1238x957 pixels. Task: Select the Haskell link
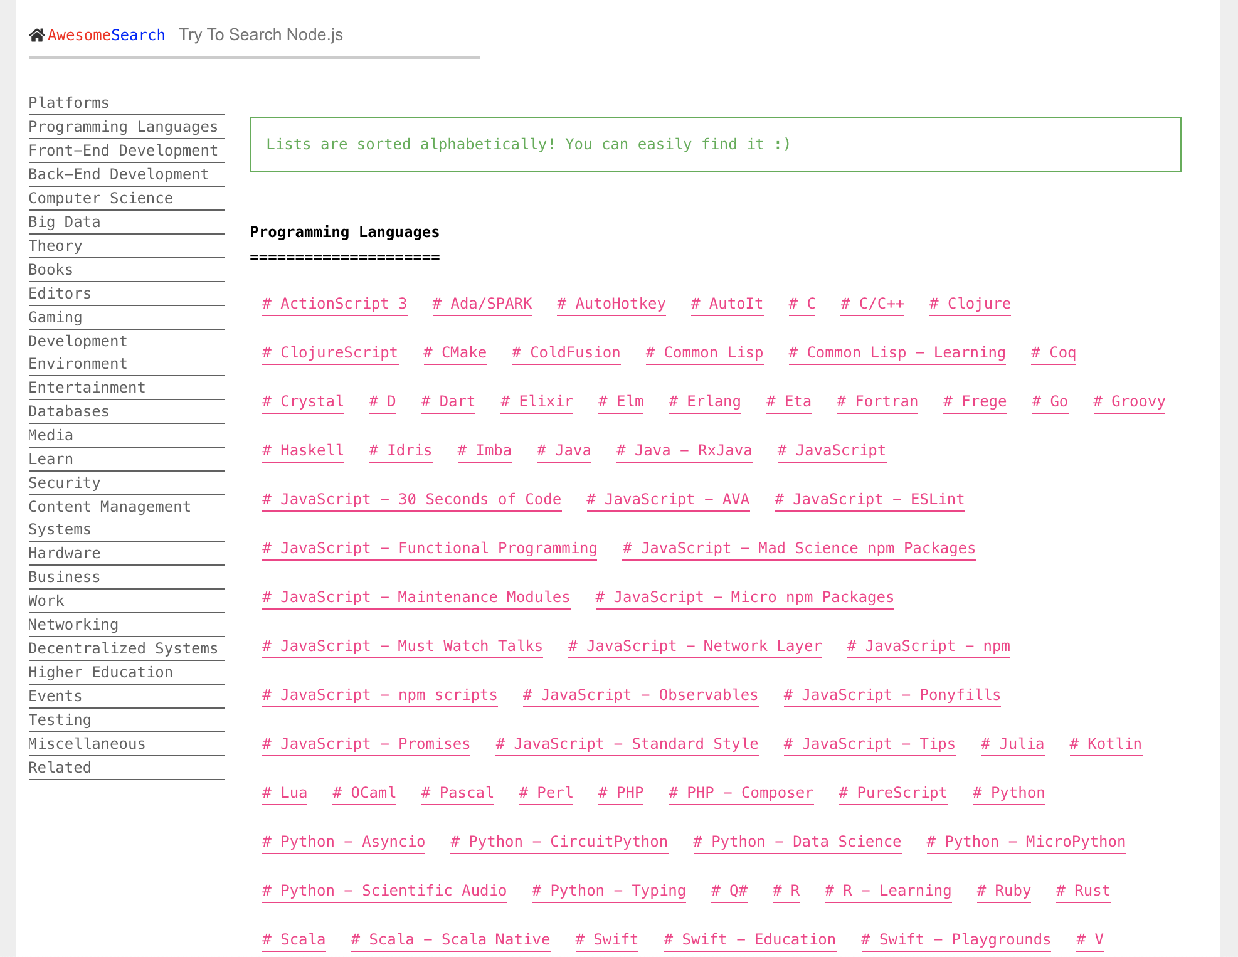[303, 450]
